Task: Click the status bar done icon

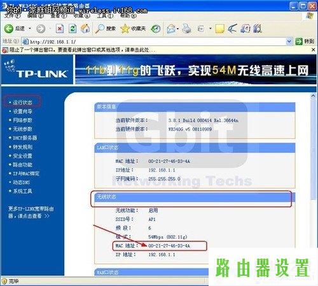Action: 4,281
